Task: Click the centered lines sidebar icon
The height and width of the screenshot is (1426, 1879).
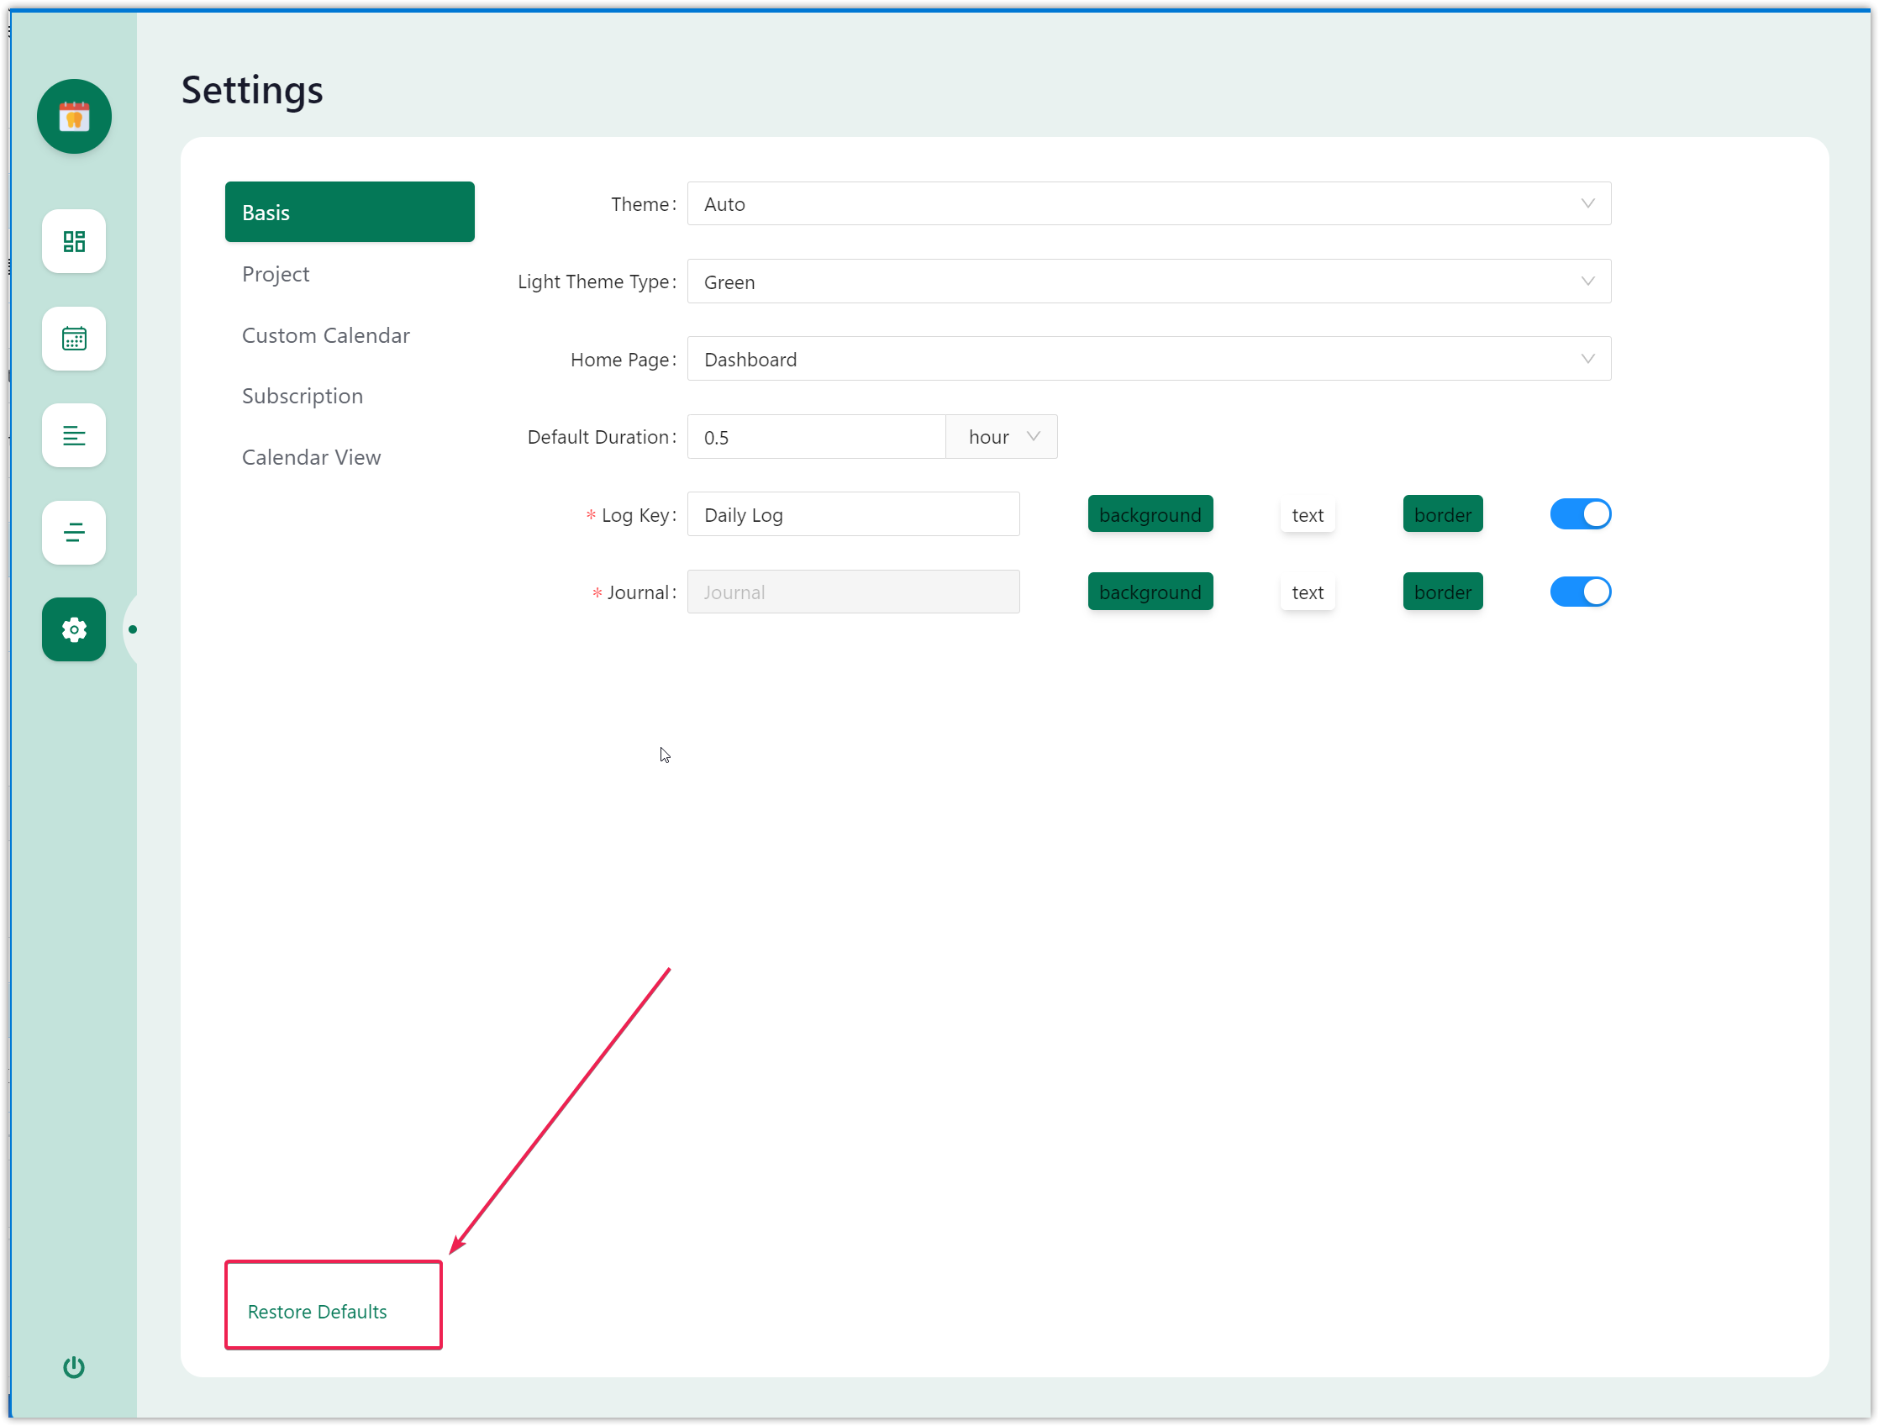Action: coord(74,533)
